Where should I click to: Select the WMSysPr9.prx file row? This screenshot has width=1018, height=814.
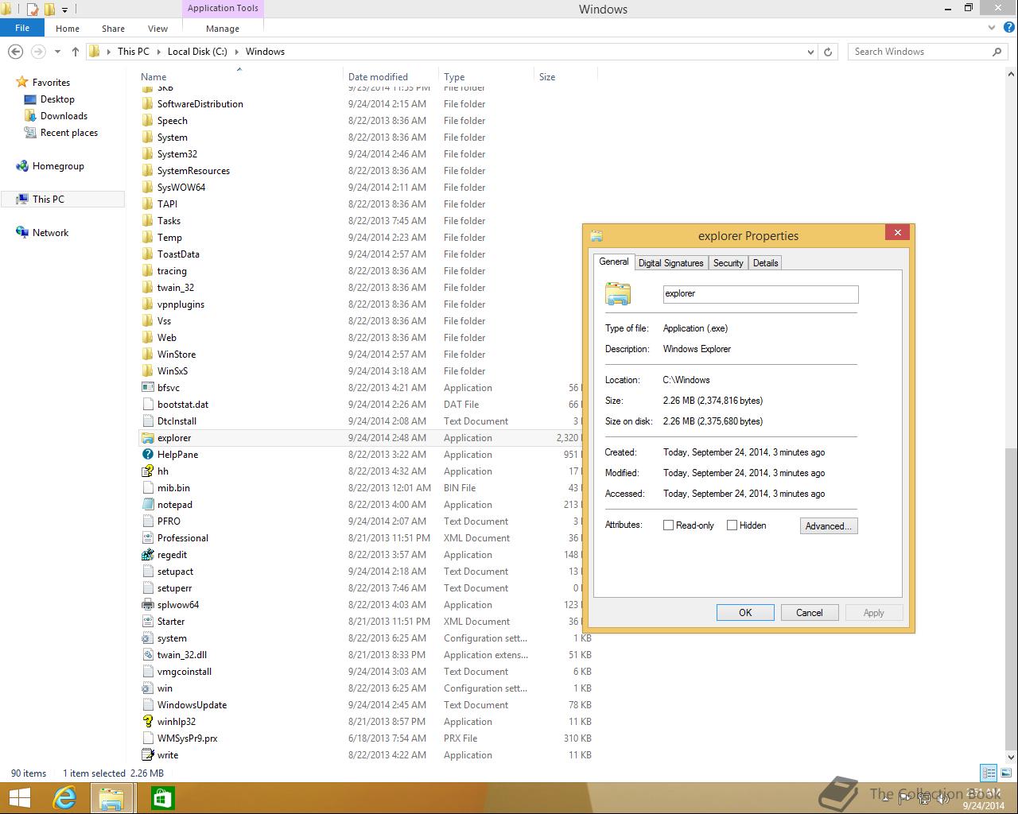(x=366, y=738)
